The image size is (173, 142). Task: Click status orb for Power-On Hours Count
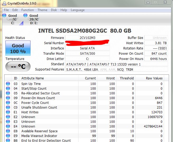pyautogui.click(x=8, y=98)
